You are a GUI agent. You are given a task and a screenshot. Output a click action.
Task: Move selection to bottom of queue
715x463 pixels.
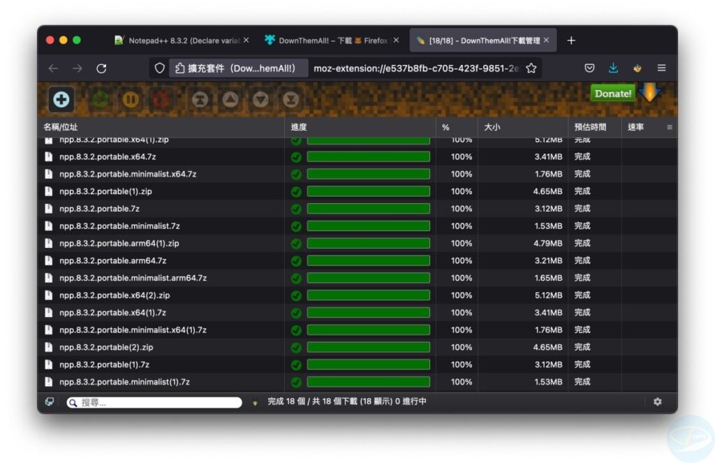[291, 100]
